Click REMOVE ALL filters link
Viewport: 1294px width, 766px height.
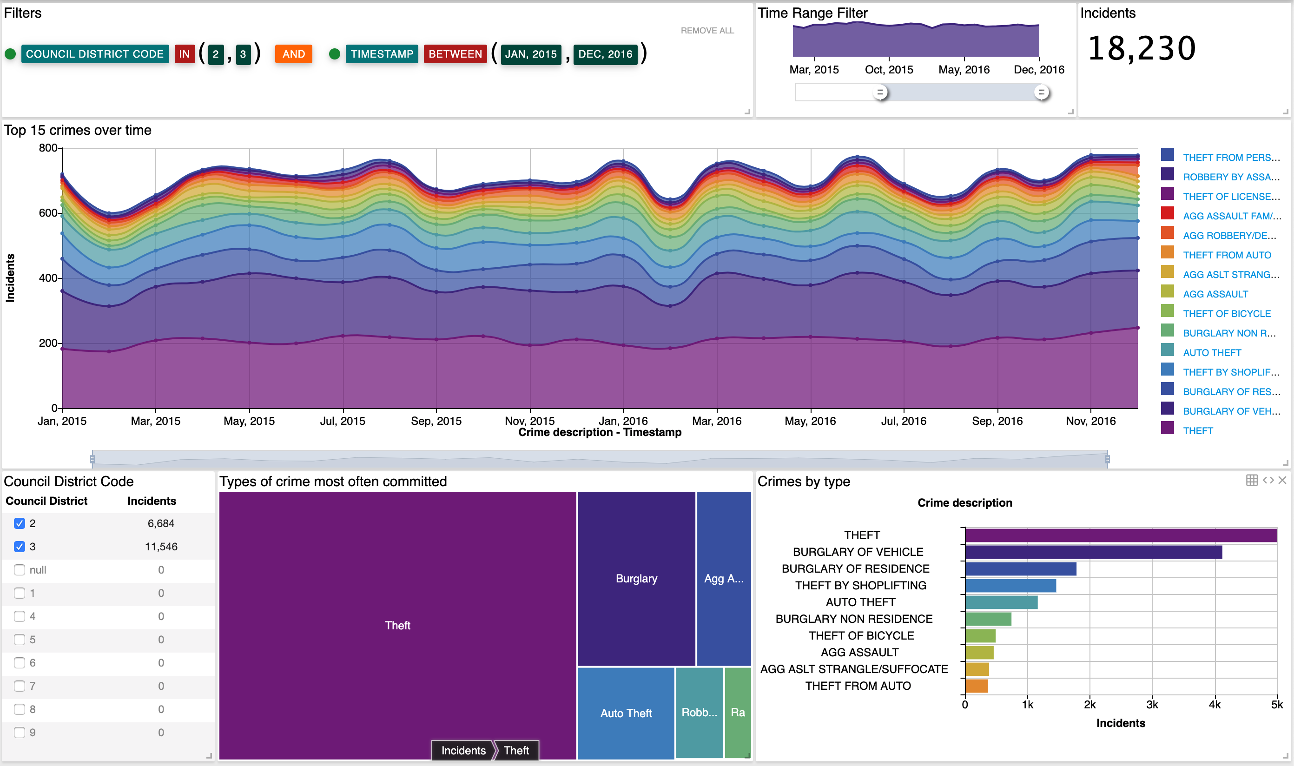(706, 31)
